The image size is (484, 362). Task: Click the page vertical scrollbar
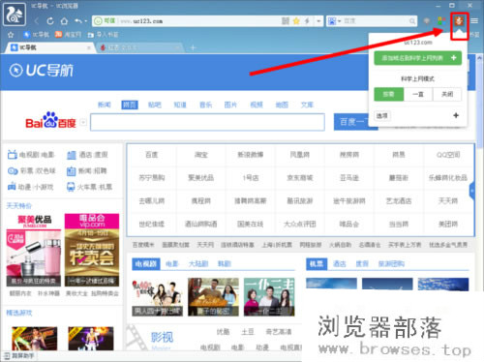479,104
